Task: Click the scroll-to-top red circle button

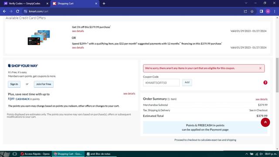Action: 265,122
